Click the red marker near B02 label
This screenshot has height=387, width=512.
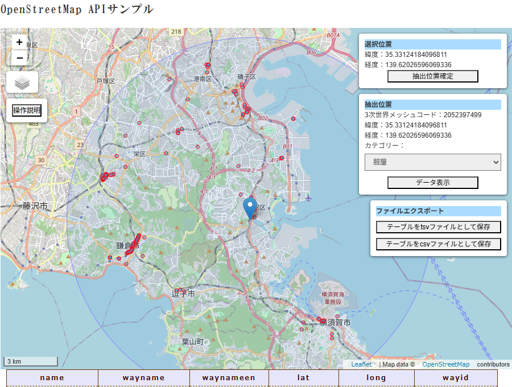coord(293,119)
